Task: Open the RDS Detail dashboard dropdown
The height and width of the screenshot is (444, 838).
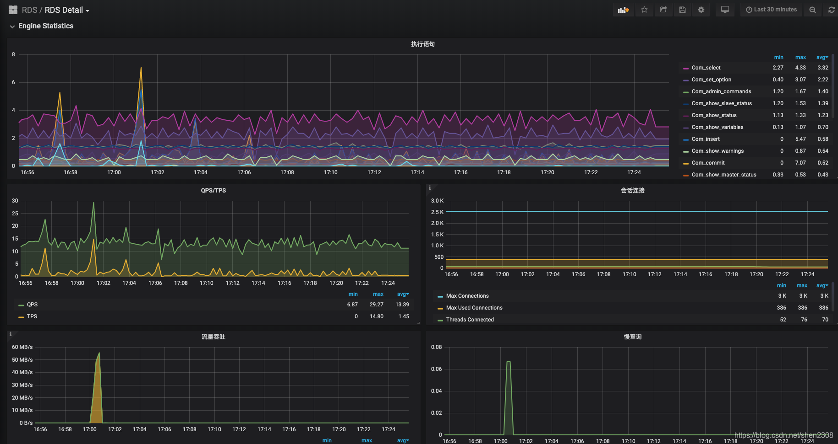Action: point(67,10)
